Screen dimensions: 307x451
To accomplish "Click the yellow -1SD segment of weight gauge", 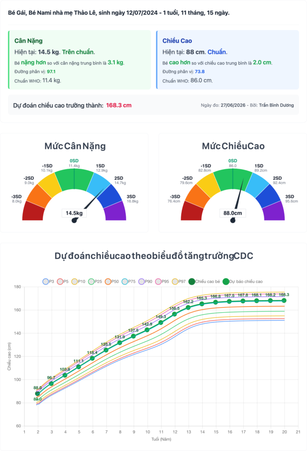I will click(x=50, y=185).
